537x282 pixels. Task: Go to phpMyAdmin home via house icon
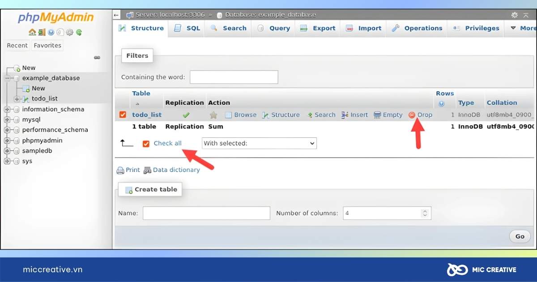tap(32, 32)
